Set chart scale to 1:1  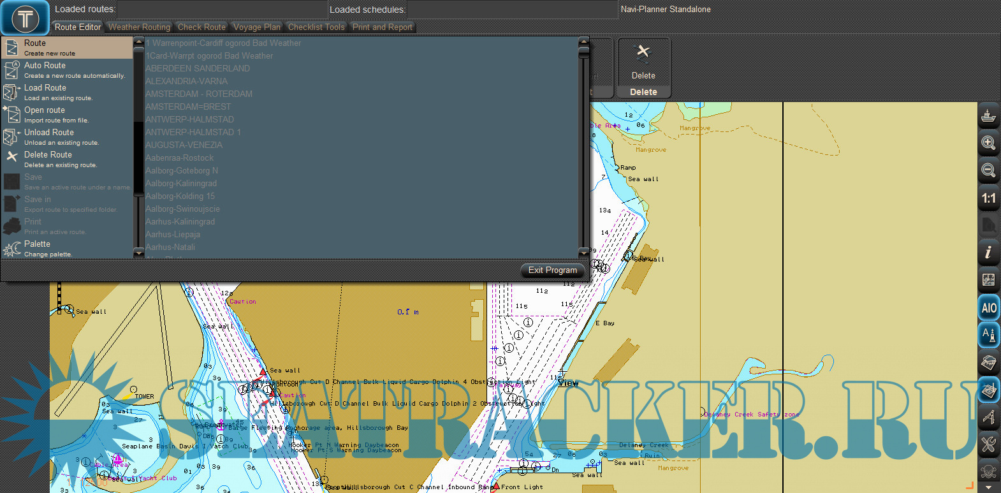click(x=988, y=198)
